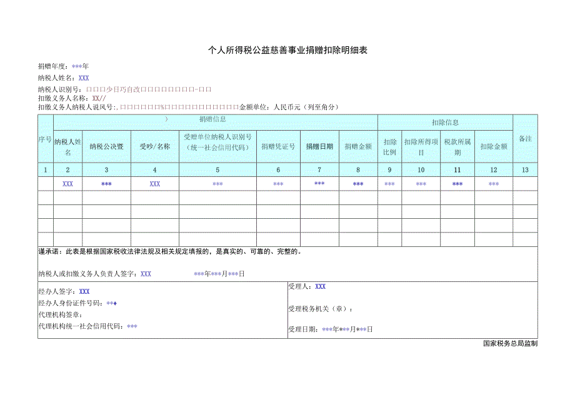Viewport: 575px width, 407px height.
Task: Click the 税款所属期 column header
Action: pos(456,144)
